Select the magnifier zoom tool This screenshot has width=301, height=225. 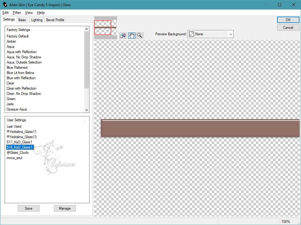point(140,36)
